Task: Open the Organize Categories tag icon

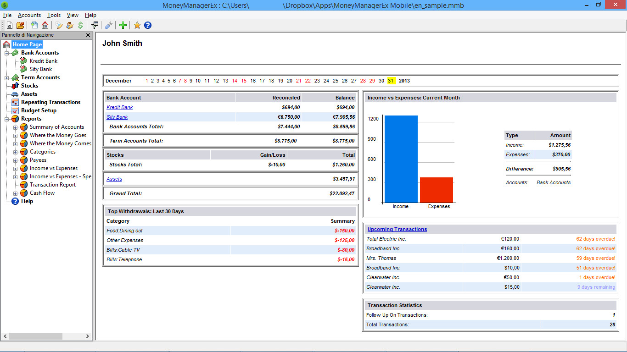Action: tap(59, 25)
